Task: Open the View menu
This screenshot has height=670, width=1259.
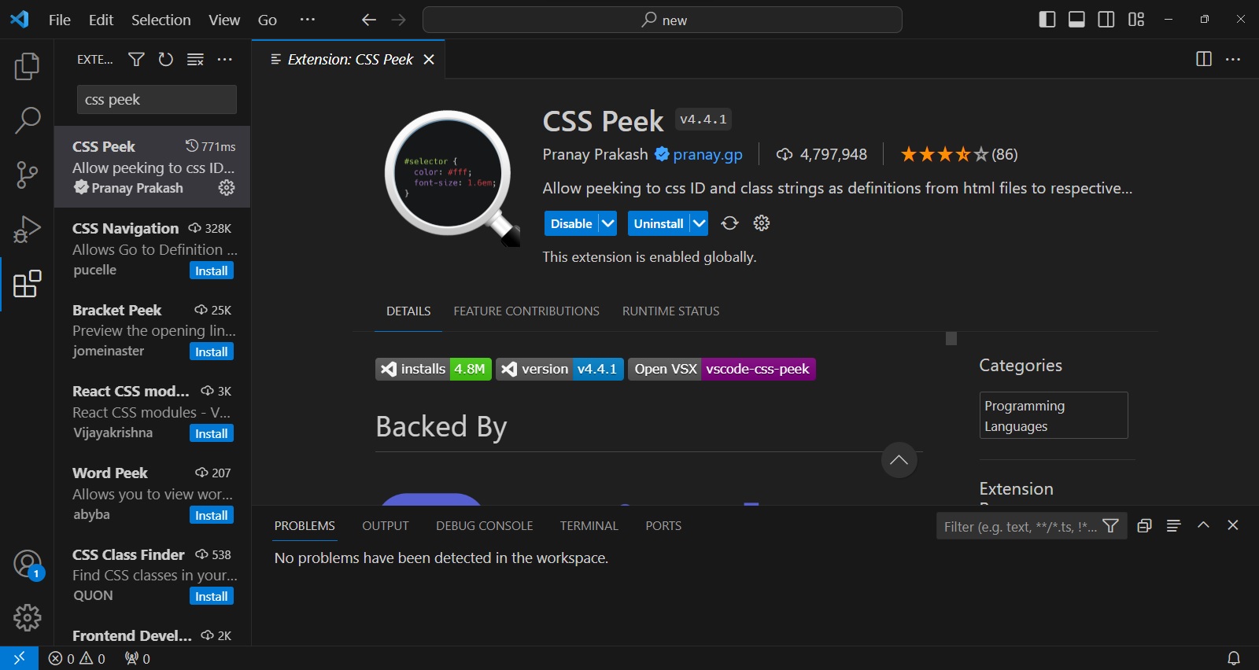Action: click(224, 20)
